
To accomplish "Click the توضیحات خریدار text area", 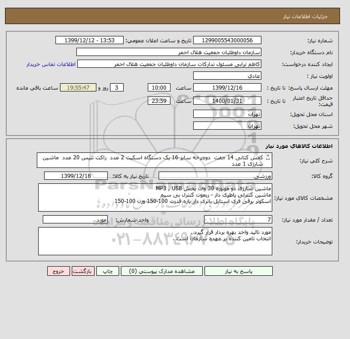I will [x=155, y=241].
